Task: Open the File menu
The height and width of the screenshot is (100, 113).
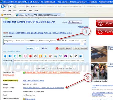Action: [4, 11]
